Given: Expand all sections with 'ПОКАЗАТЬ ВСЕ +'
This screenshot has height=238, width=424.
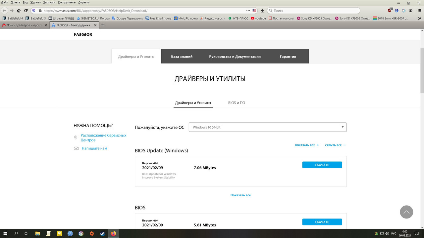Looking at the screenshot, I should pyautogui.click(x=307, y=145).
